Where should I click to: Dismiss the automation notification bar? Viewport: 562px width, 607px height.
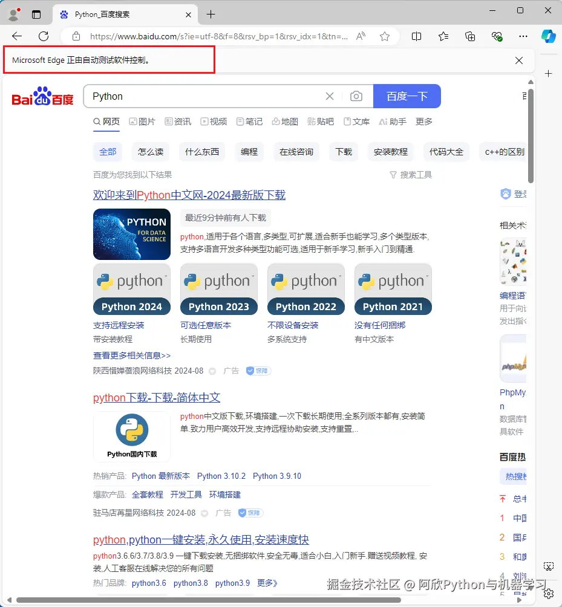pyautogui.click(x=519, y=60)
